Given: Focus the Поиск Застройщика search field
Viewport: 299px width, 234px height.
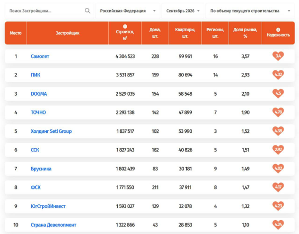Looking at the screenshot, I should coord(49,11).
